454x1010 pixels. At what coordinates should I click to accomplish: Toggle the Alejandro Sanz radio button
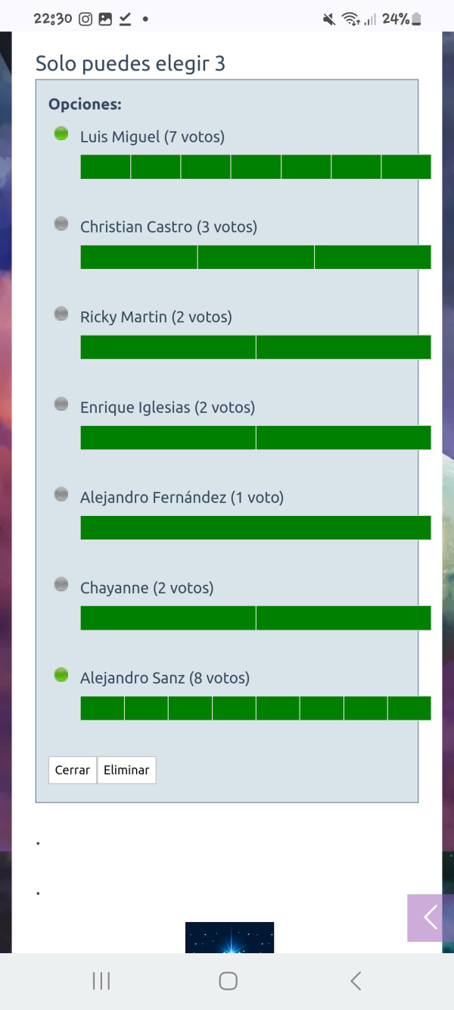pos(61,675)
